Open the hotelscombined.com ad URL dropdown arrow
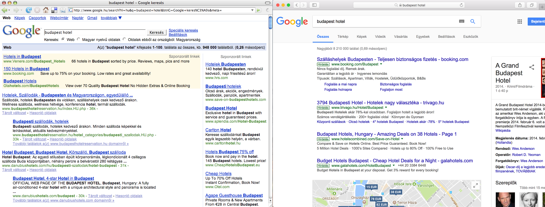 [402, 139]
